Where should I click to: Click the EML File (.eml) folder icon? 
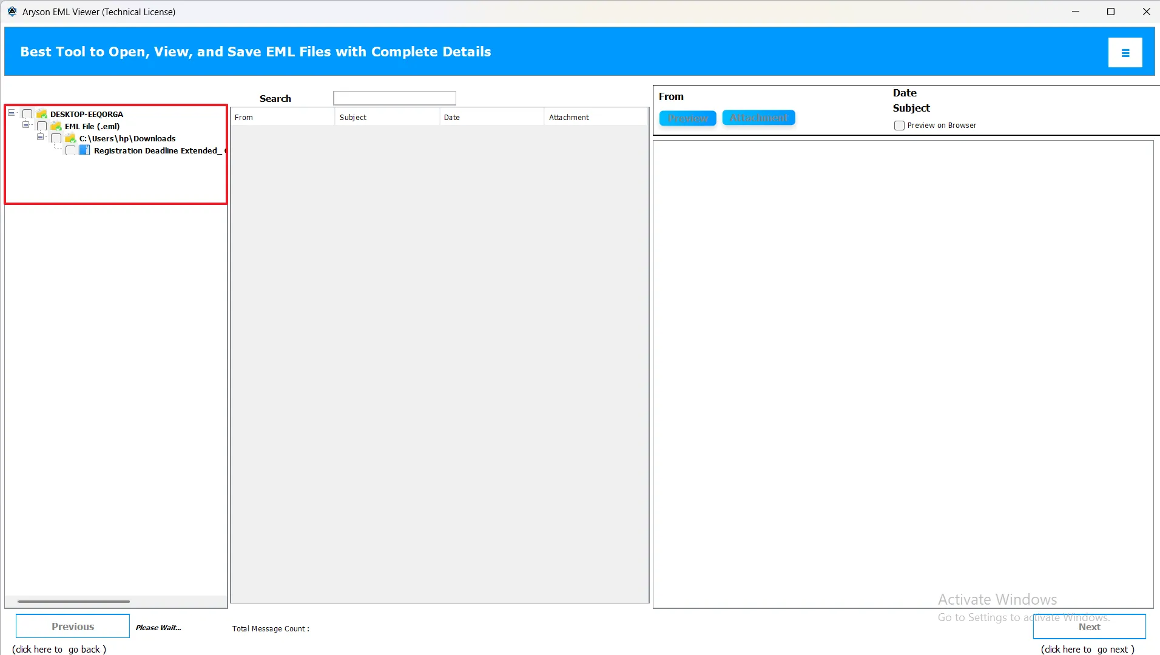pos(56,126)
